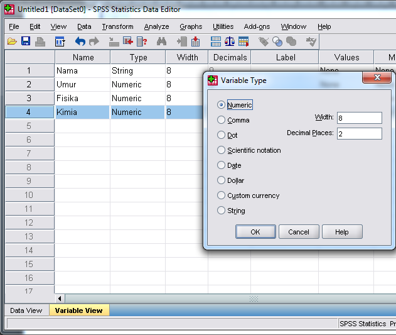Open the Add-ons menu

(257, 26)
